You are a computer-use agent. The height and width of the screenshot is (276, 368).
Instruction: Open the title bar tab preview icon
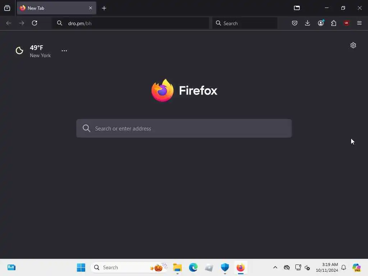(297, 8)
